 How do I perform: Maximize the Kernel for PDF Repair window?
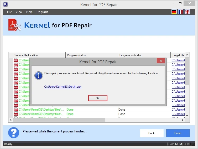(180, 3)
